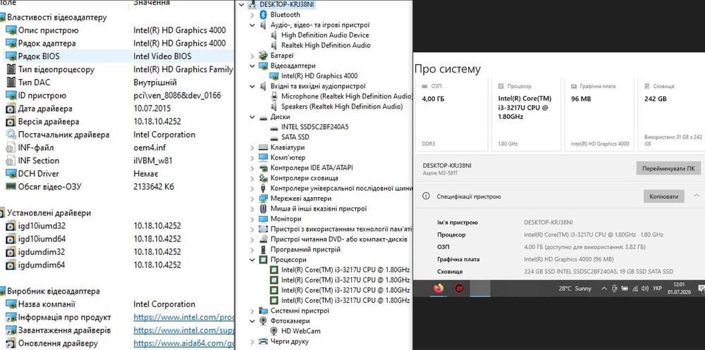This screenshot has height=350, width=705.
Task: Select the ОЗП 4,00 ГБ card
Action: click(x=451, y=115)
